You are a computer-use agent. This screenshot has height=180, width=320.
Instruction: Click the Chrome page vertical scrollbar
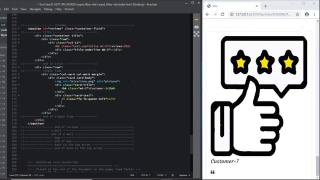pos(317,165)
